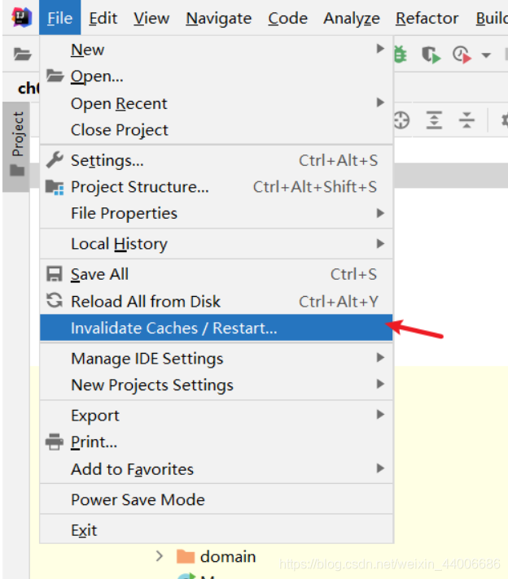This screenshot has width=508, height=579.
Task: Click the Project Structure folder icon
Action: (x=55, y=187)
